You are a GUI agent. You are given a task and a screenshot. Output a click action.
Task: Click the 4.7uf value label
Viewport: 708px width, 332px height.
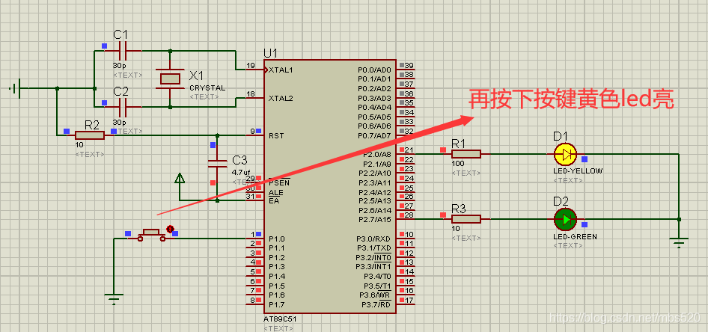[x=241, y=172]
